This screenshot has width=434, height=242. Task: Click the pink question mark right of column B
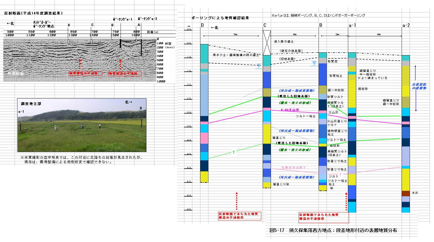340,174
